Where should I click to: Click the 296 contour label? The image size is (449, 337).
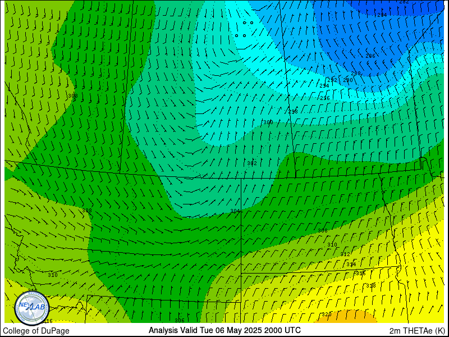(325, 98)
